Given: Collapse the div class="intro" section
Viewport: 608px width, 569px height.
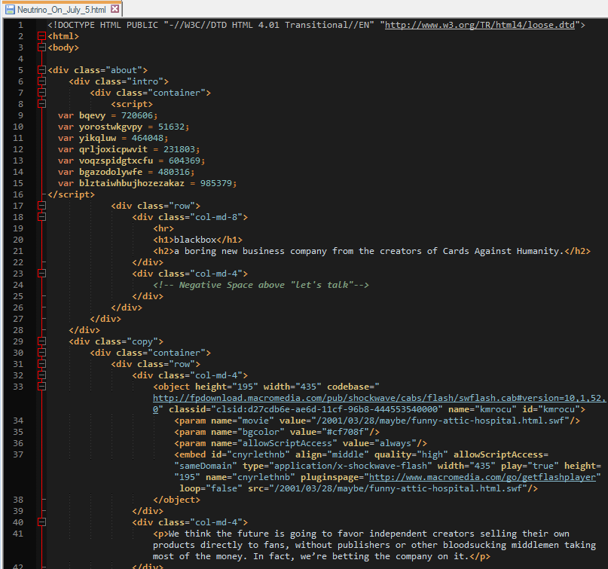Looking at the screenshot, I should click(42, 81).
